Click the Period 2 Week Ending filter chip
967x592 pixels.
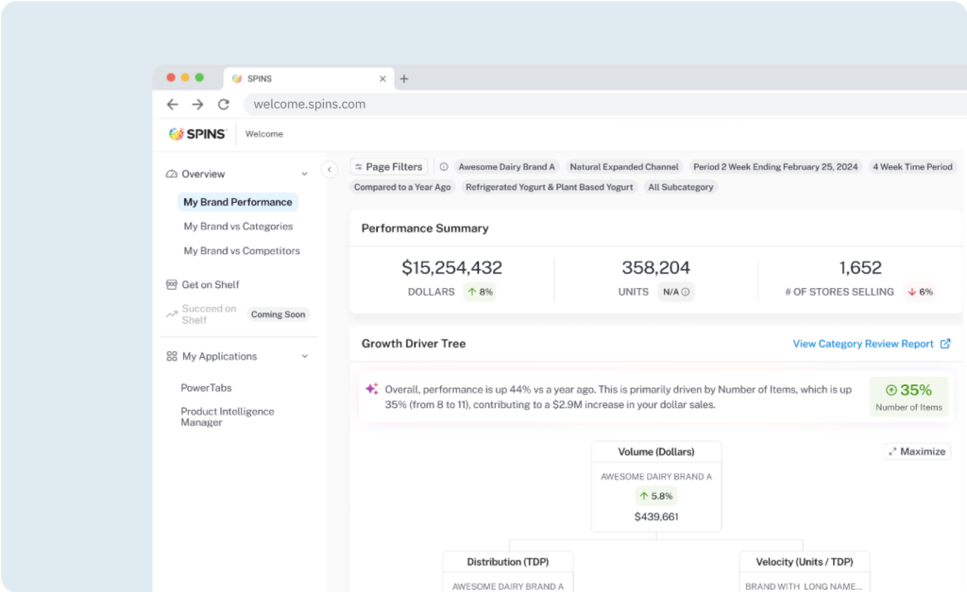click(x=775, y=166)
